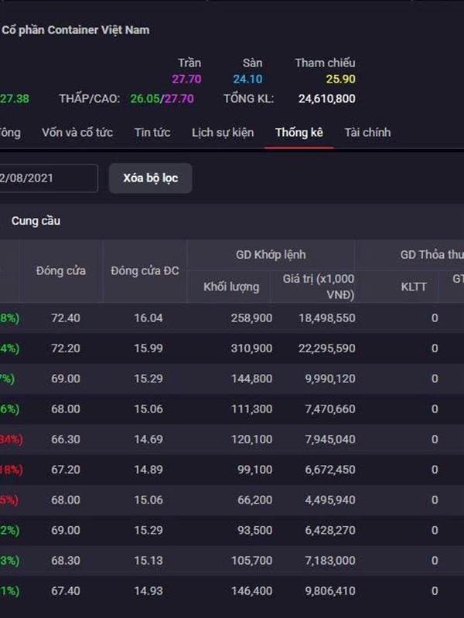This screenshot has height=618, width=464.
Task: Click the value 9,990,120 cell
Action: (x=330, y=379)
